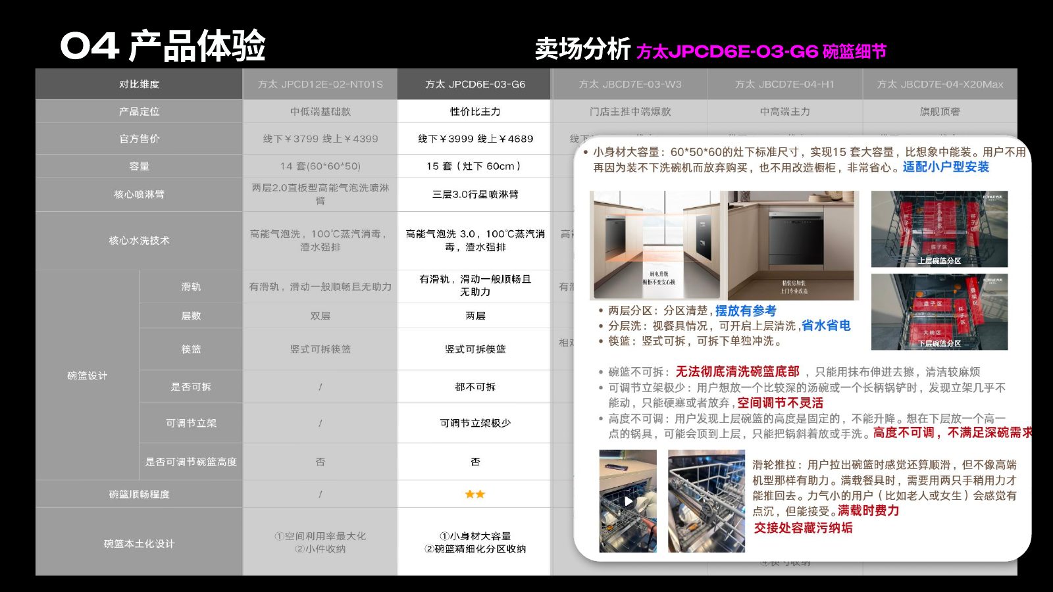1053x592 pixels.
Task: Click the 04 产品体验 slide title
Action: pyautogui.click(x=163, y=45)
